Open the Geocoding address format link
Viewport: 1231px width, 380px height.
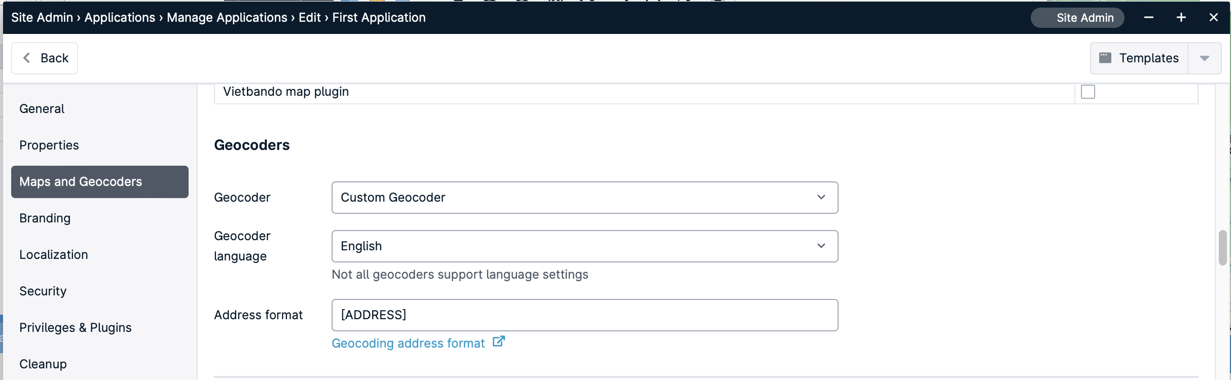click(x=408, y=344)
